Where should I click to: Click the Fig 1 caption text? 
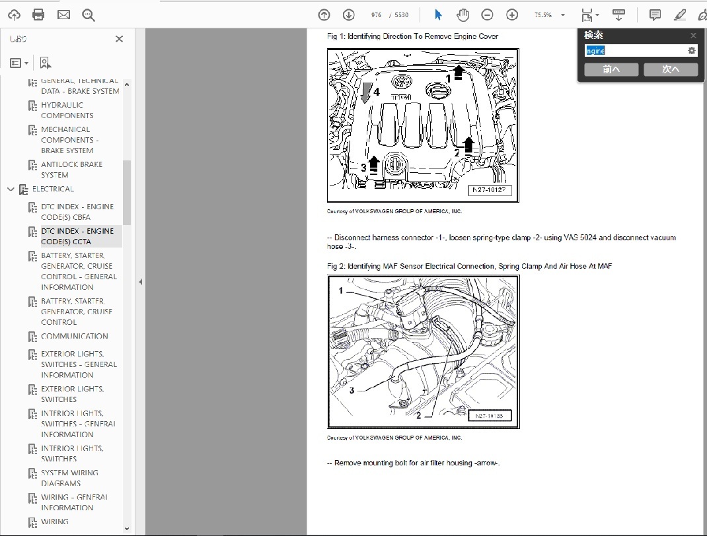[412, 36]
